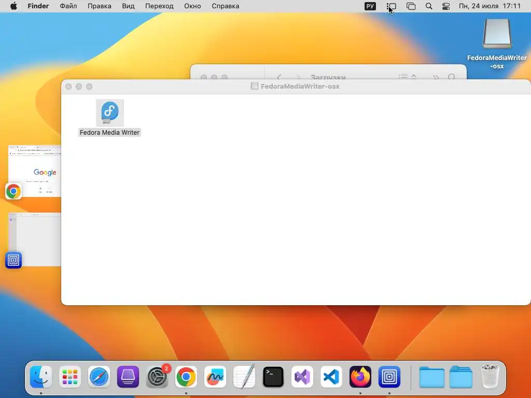This screenshot has width=531, height=398.
Task: Click the Chrome icon in Stage Manager strip
Action: (13, 191)
